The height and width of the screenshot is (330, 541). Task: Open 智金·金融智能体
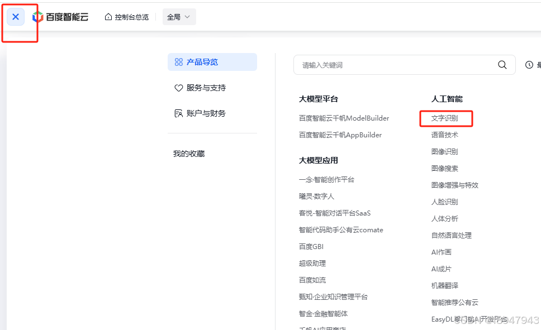(x=323, y=314)
